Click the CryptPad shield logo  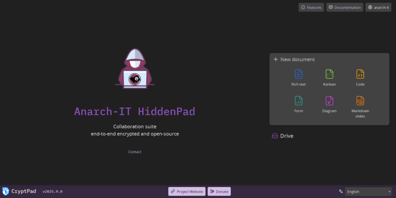click(x=6, y=191)
